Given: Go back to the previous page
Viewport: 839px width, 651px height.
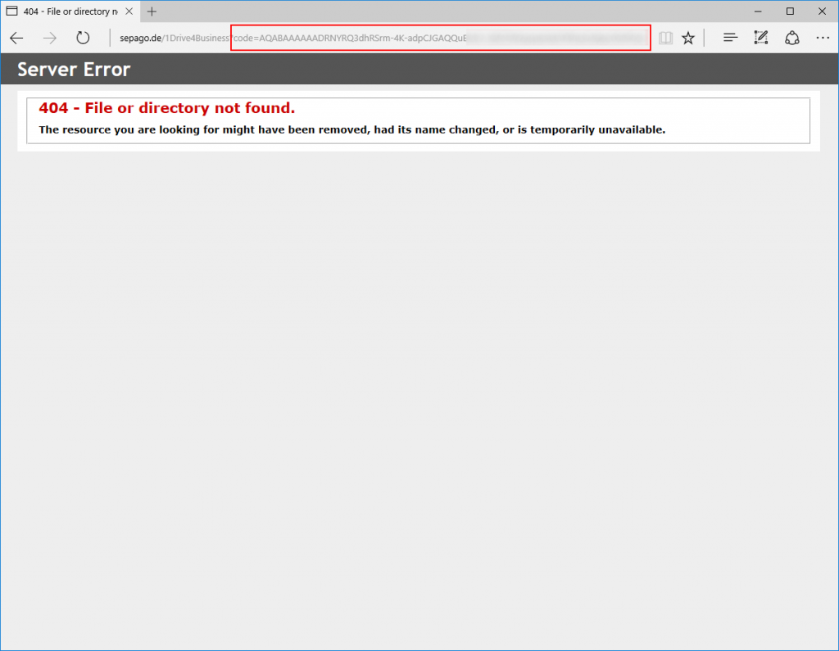Looking at the screenshot, I should (16, 38).
